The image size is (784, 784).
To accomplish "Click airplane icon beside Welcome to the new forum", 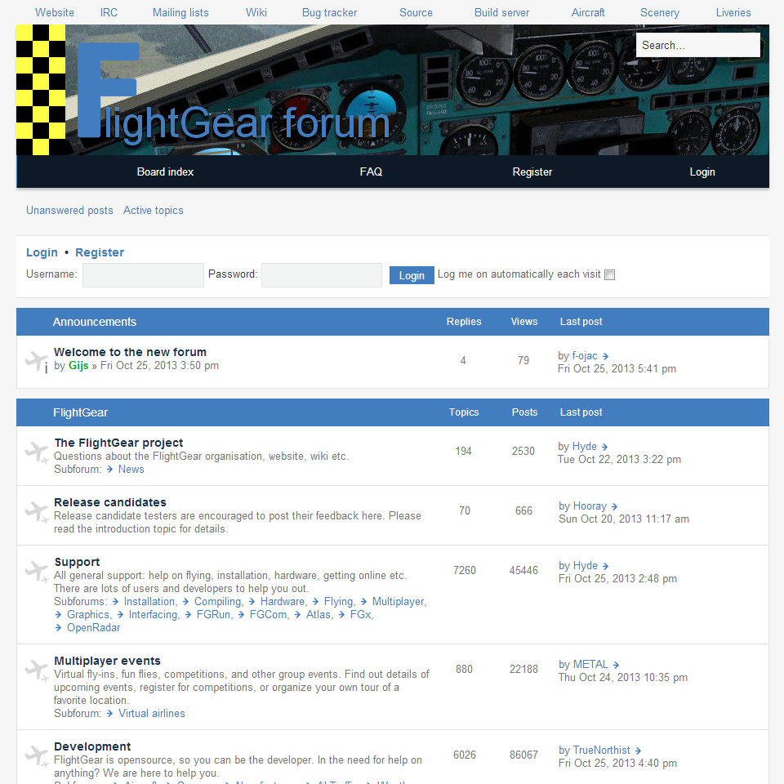I will point(37,362).
